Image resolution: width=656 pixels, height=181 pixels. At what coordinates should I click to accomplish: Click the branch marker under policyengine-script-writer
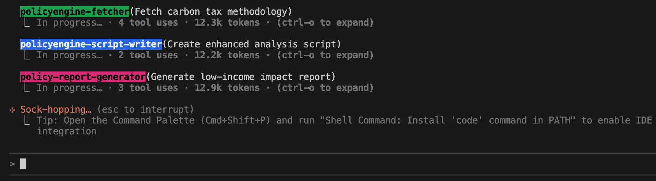(x=26, y=56)
